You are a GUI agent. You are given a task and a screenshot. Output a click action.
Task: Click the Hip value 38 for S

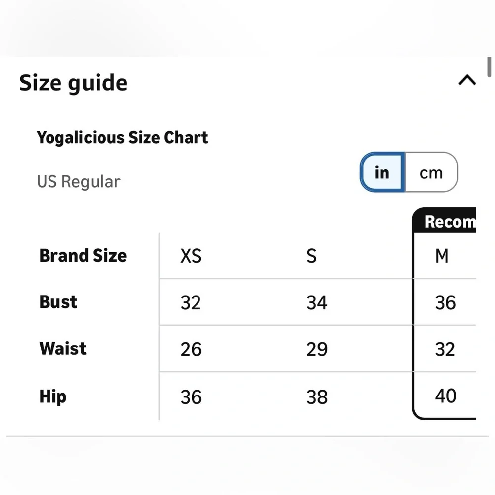(317, 396)
